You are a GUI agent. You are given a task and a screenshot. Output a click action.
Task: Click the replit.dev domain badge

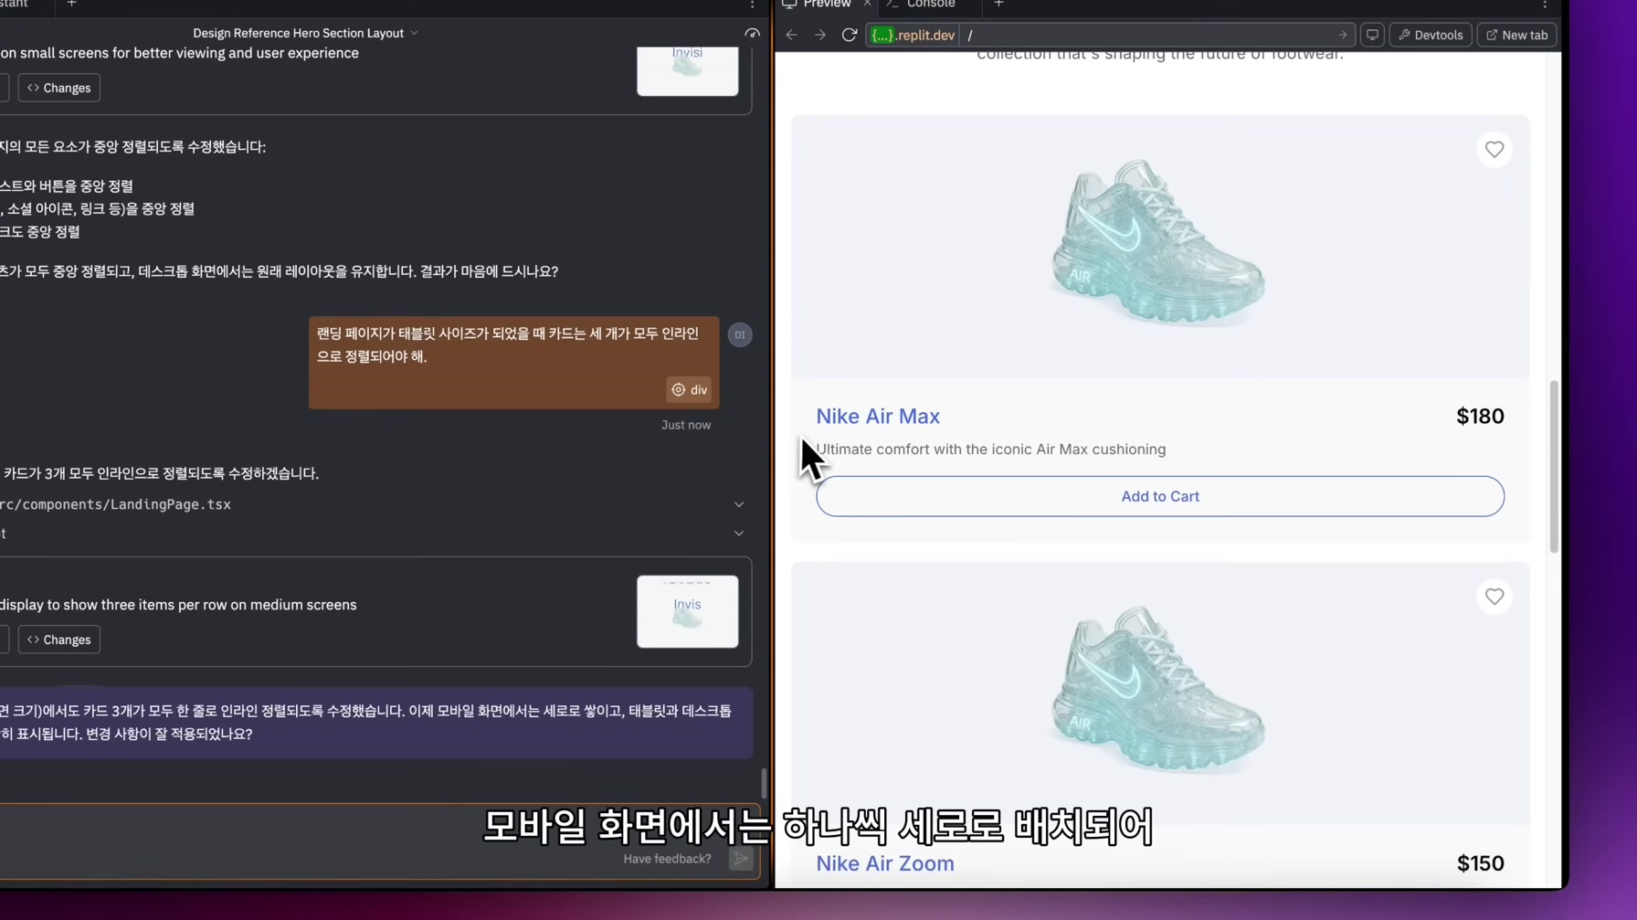tap(913, 35)
